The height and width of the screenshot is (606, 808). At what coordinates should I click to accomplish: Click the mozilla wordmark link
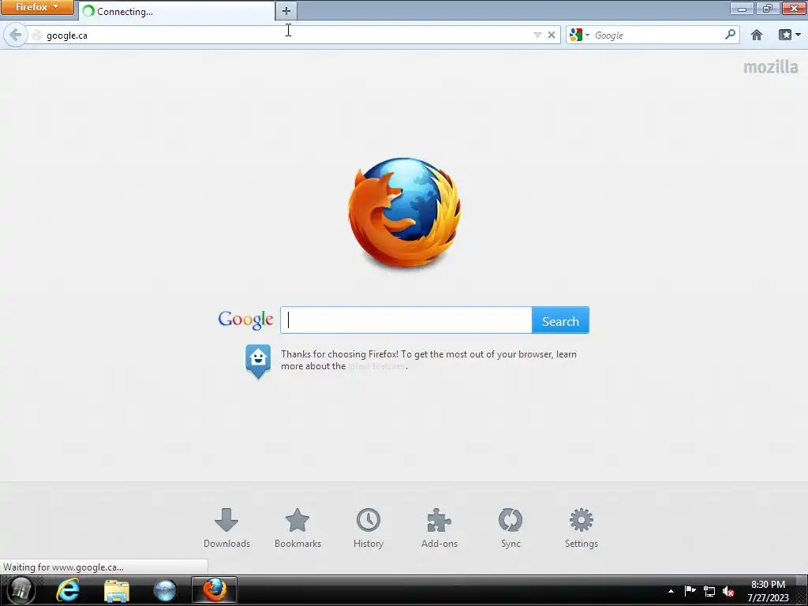point(770,67)
